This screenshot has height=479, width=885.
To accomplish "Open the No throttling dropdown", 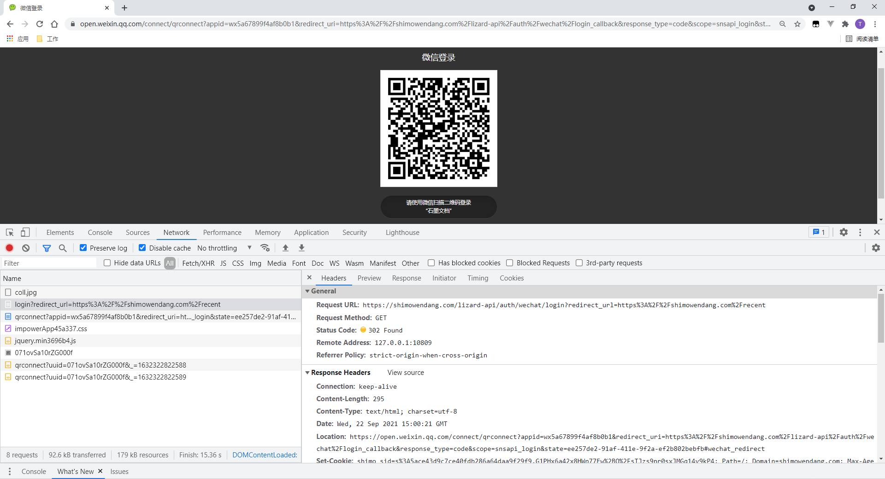I will click(224, 248).
